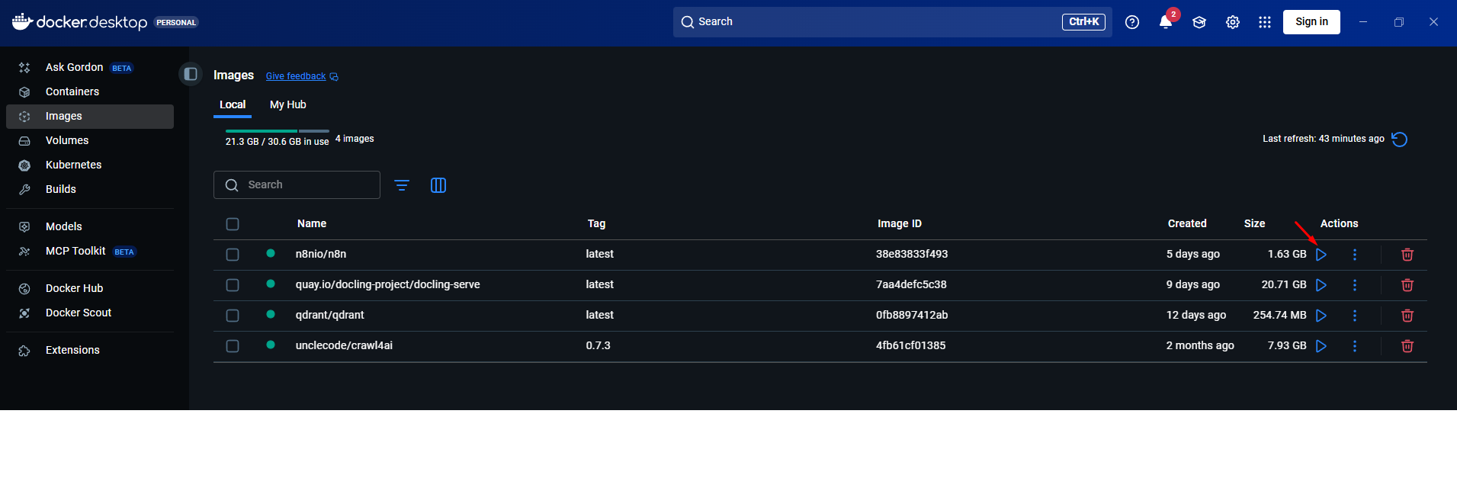Click image ID 7aa4defc5c38
Viewport: 1457px width, 494px height.
[911, 285]
